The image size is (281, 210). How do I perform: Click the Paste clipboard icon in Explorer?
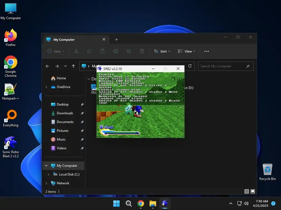click(103, 51)
